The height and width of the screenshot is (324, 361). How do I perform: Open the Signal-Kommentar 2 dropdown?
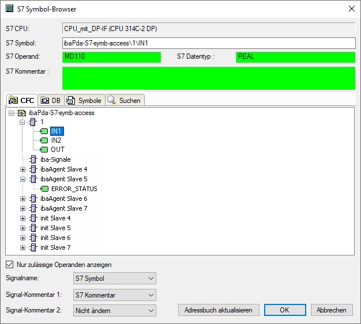114,310
